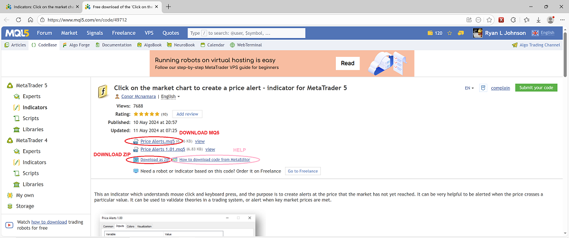
Task: Open the Documentation tab
Action: (x=113, y=45)
